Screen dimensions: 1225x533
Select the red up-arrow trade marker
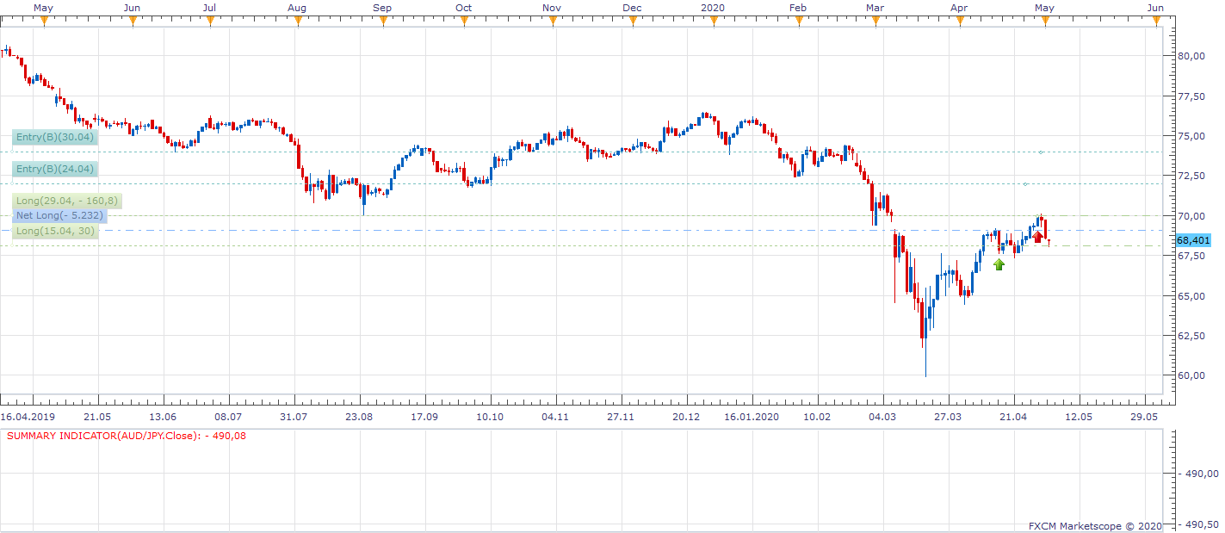tap(1038, 236)
